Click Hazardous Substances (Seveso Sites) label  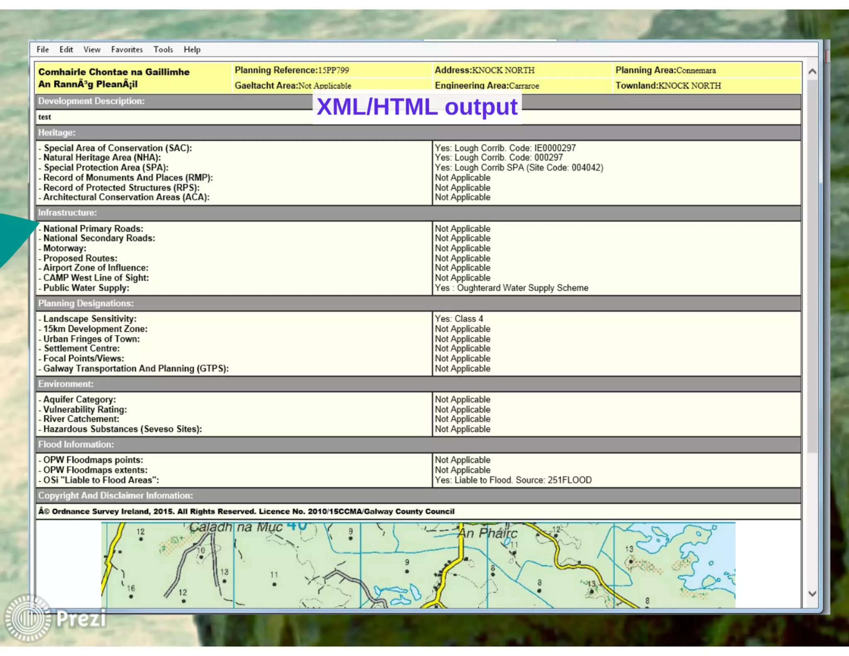pyautogui.click(x=123, y=429)
